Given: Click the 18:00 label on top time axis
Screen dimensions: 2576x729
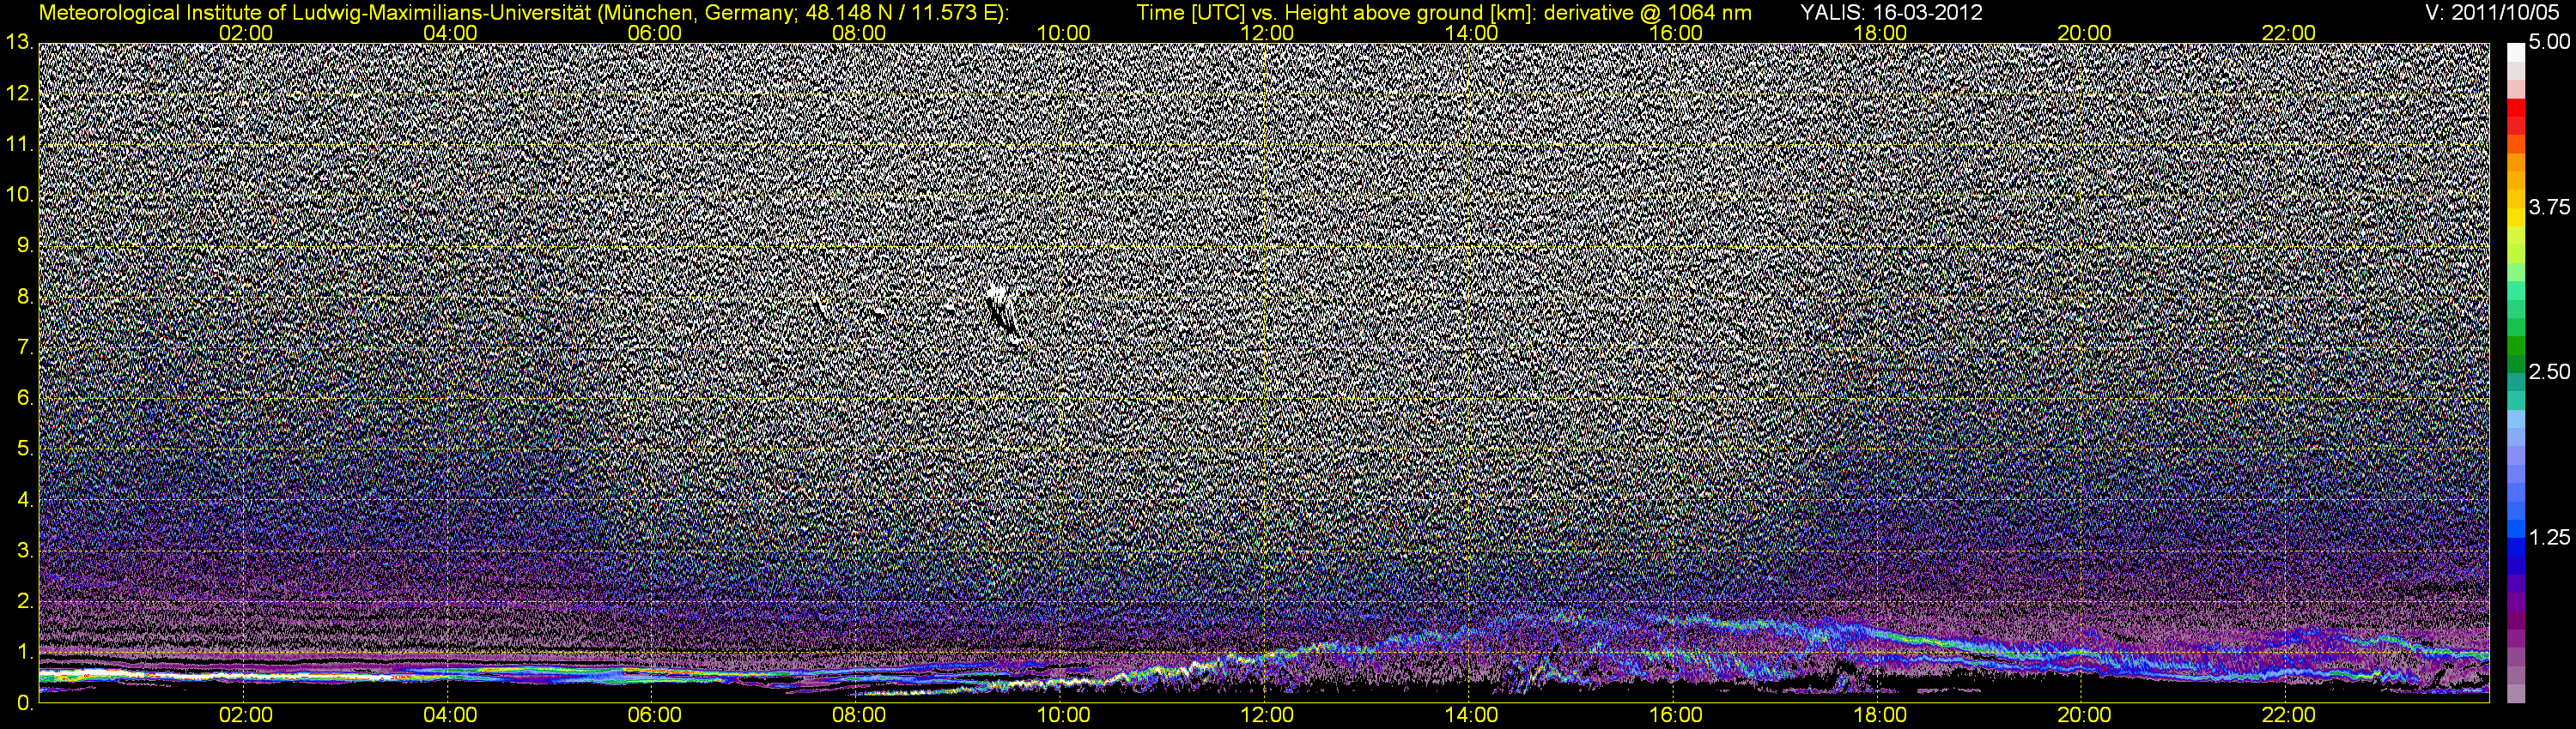Looking at the screenshot, I should click(1880, 33).
